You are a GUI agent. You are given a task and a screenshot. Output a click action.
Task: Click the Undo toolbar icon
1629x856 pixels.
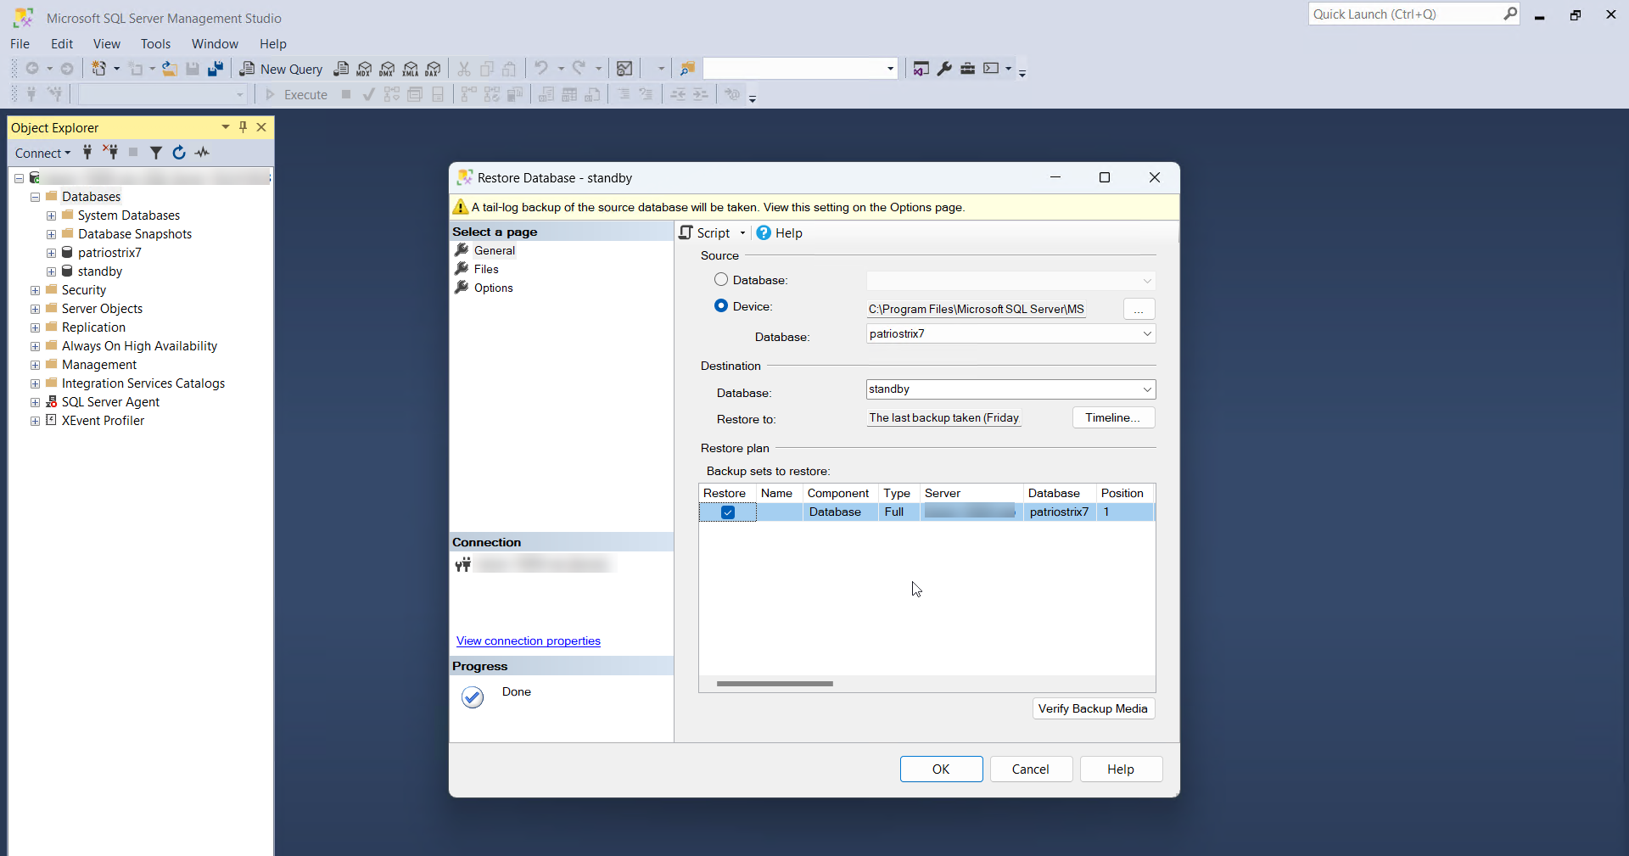coord(543,69)
